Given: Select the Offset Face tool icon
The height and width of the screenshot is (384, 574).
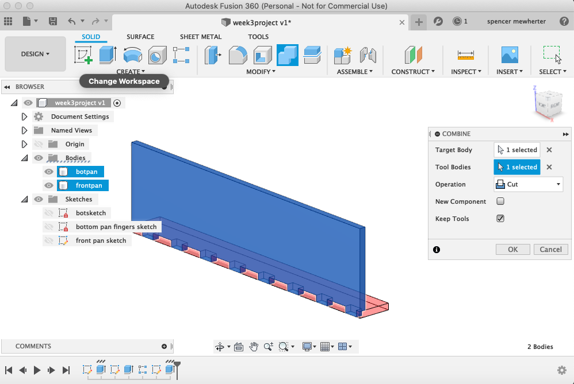Looking at the screenshot, I should coord(312,55).
